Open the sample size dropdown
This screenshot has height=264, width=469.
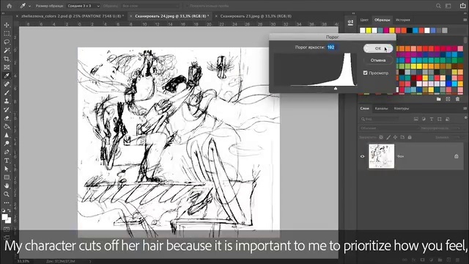(x=83, y=6)
